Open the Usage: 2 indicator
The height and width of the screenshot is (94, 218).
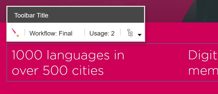102,33
